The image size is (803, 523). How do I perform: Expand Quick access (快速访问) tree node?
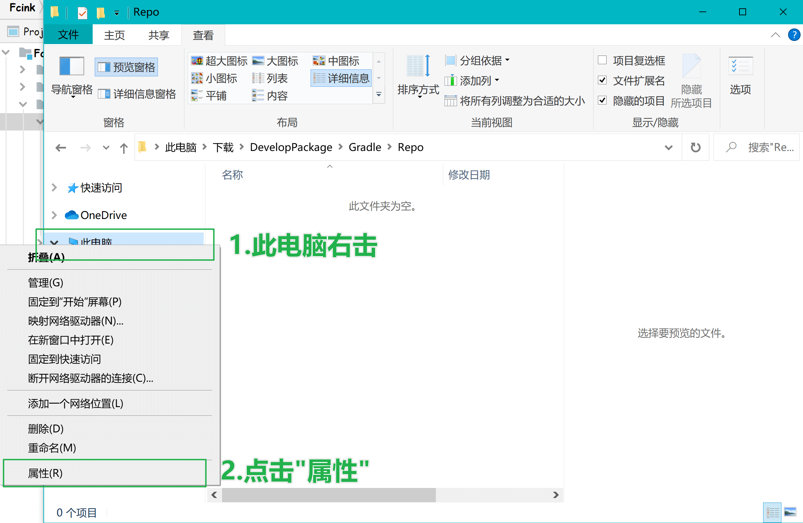[54, 188]
